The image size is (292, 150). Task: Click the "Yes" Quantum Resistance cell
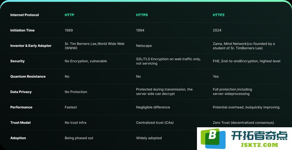point(216,77)
